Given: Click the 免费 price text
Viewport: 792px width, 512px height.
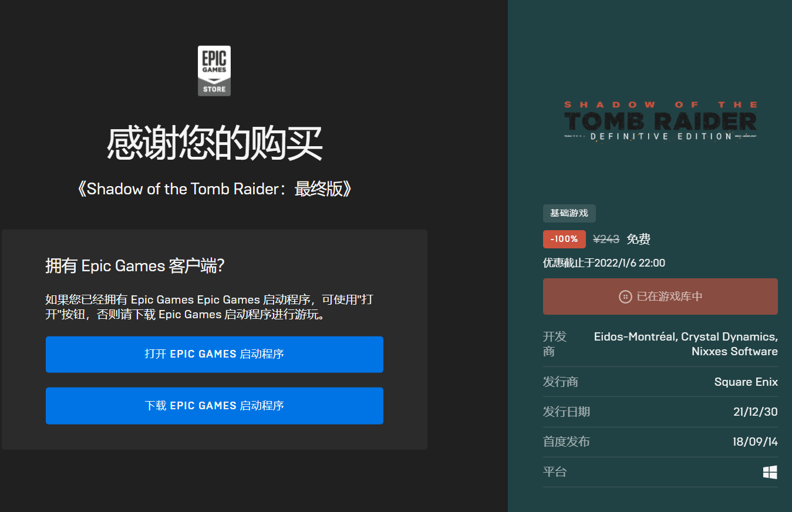Looking at the screenshot, I should coord(638,239).
